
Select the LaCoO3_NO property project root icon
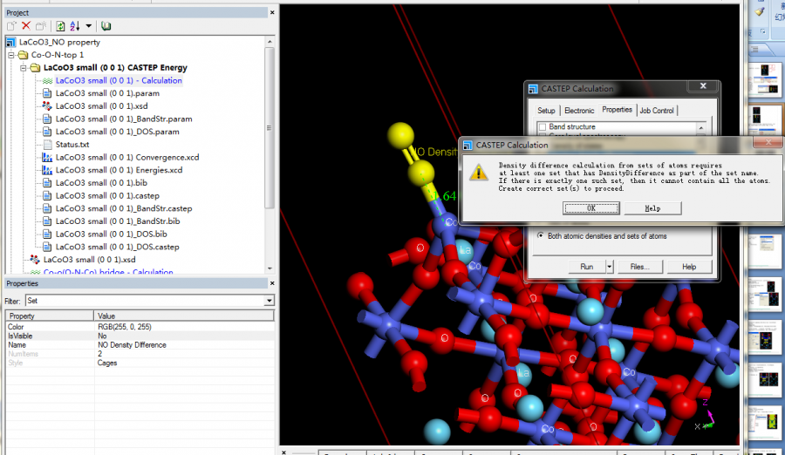coord(10,42)
